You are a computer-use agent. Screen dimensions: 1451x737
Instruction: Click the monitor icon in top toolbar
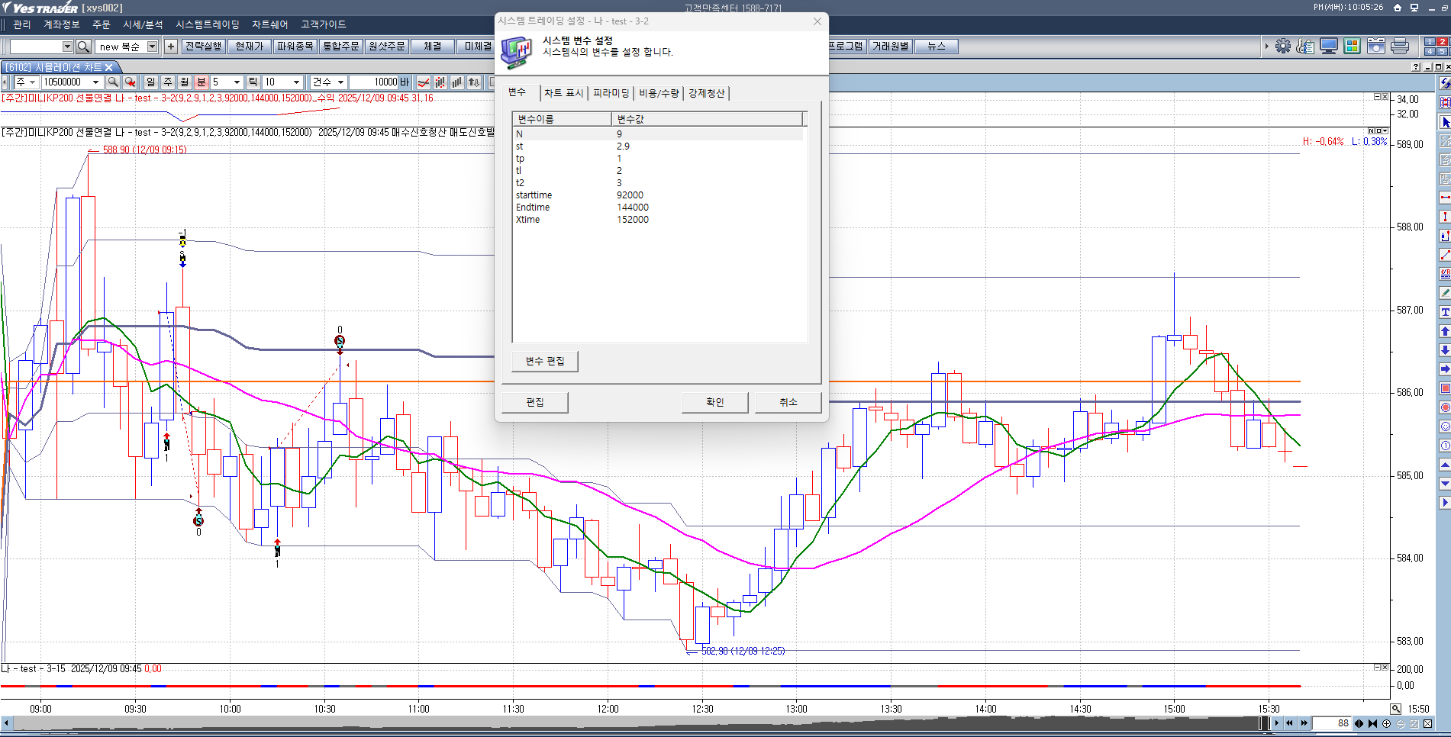coord(1328,47)
